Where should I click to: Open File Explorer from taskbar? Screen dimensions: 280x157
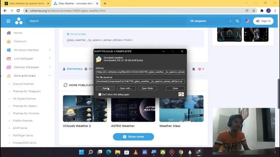(x=118, y=152)
